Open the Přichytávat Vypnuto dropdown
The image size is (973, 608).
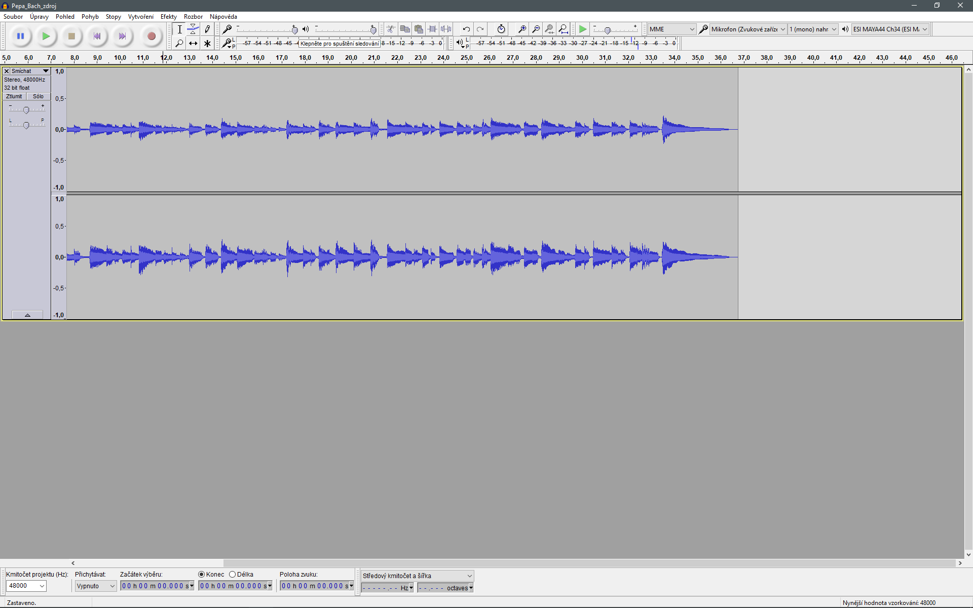(96, 586)
